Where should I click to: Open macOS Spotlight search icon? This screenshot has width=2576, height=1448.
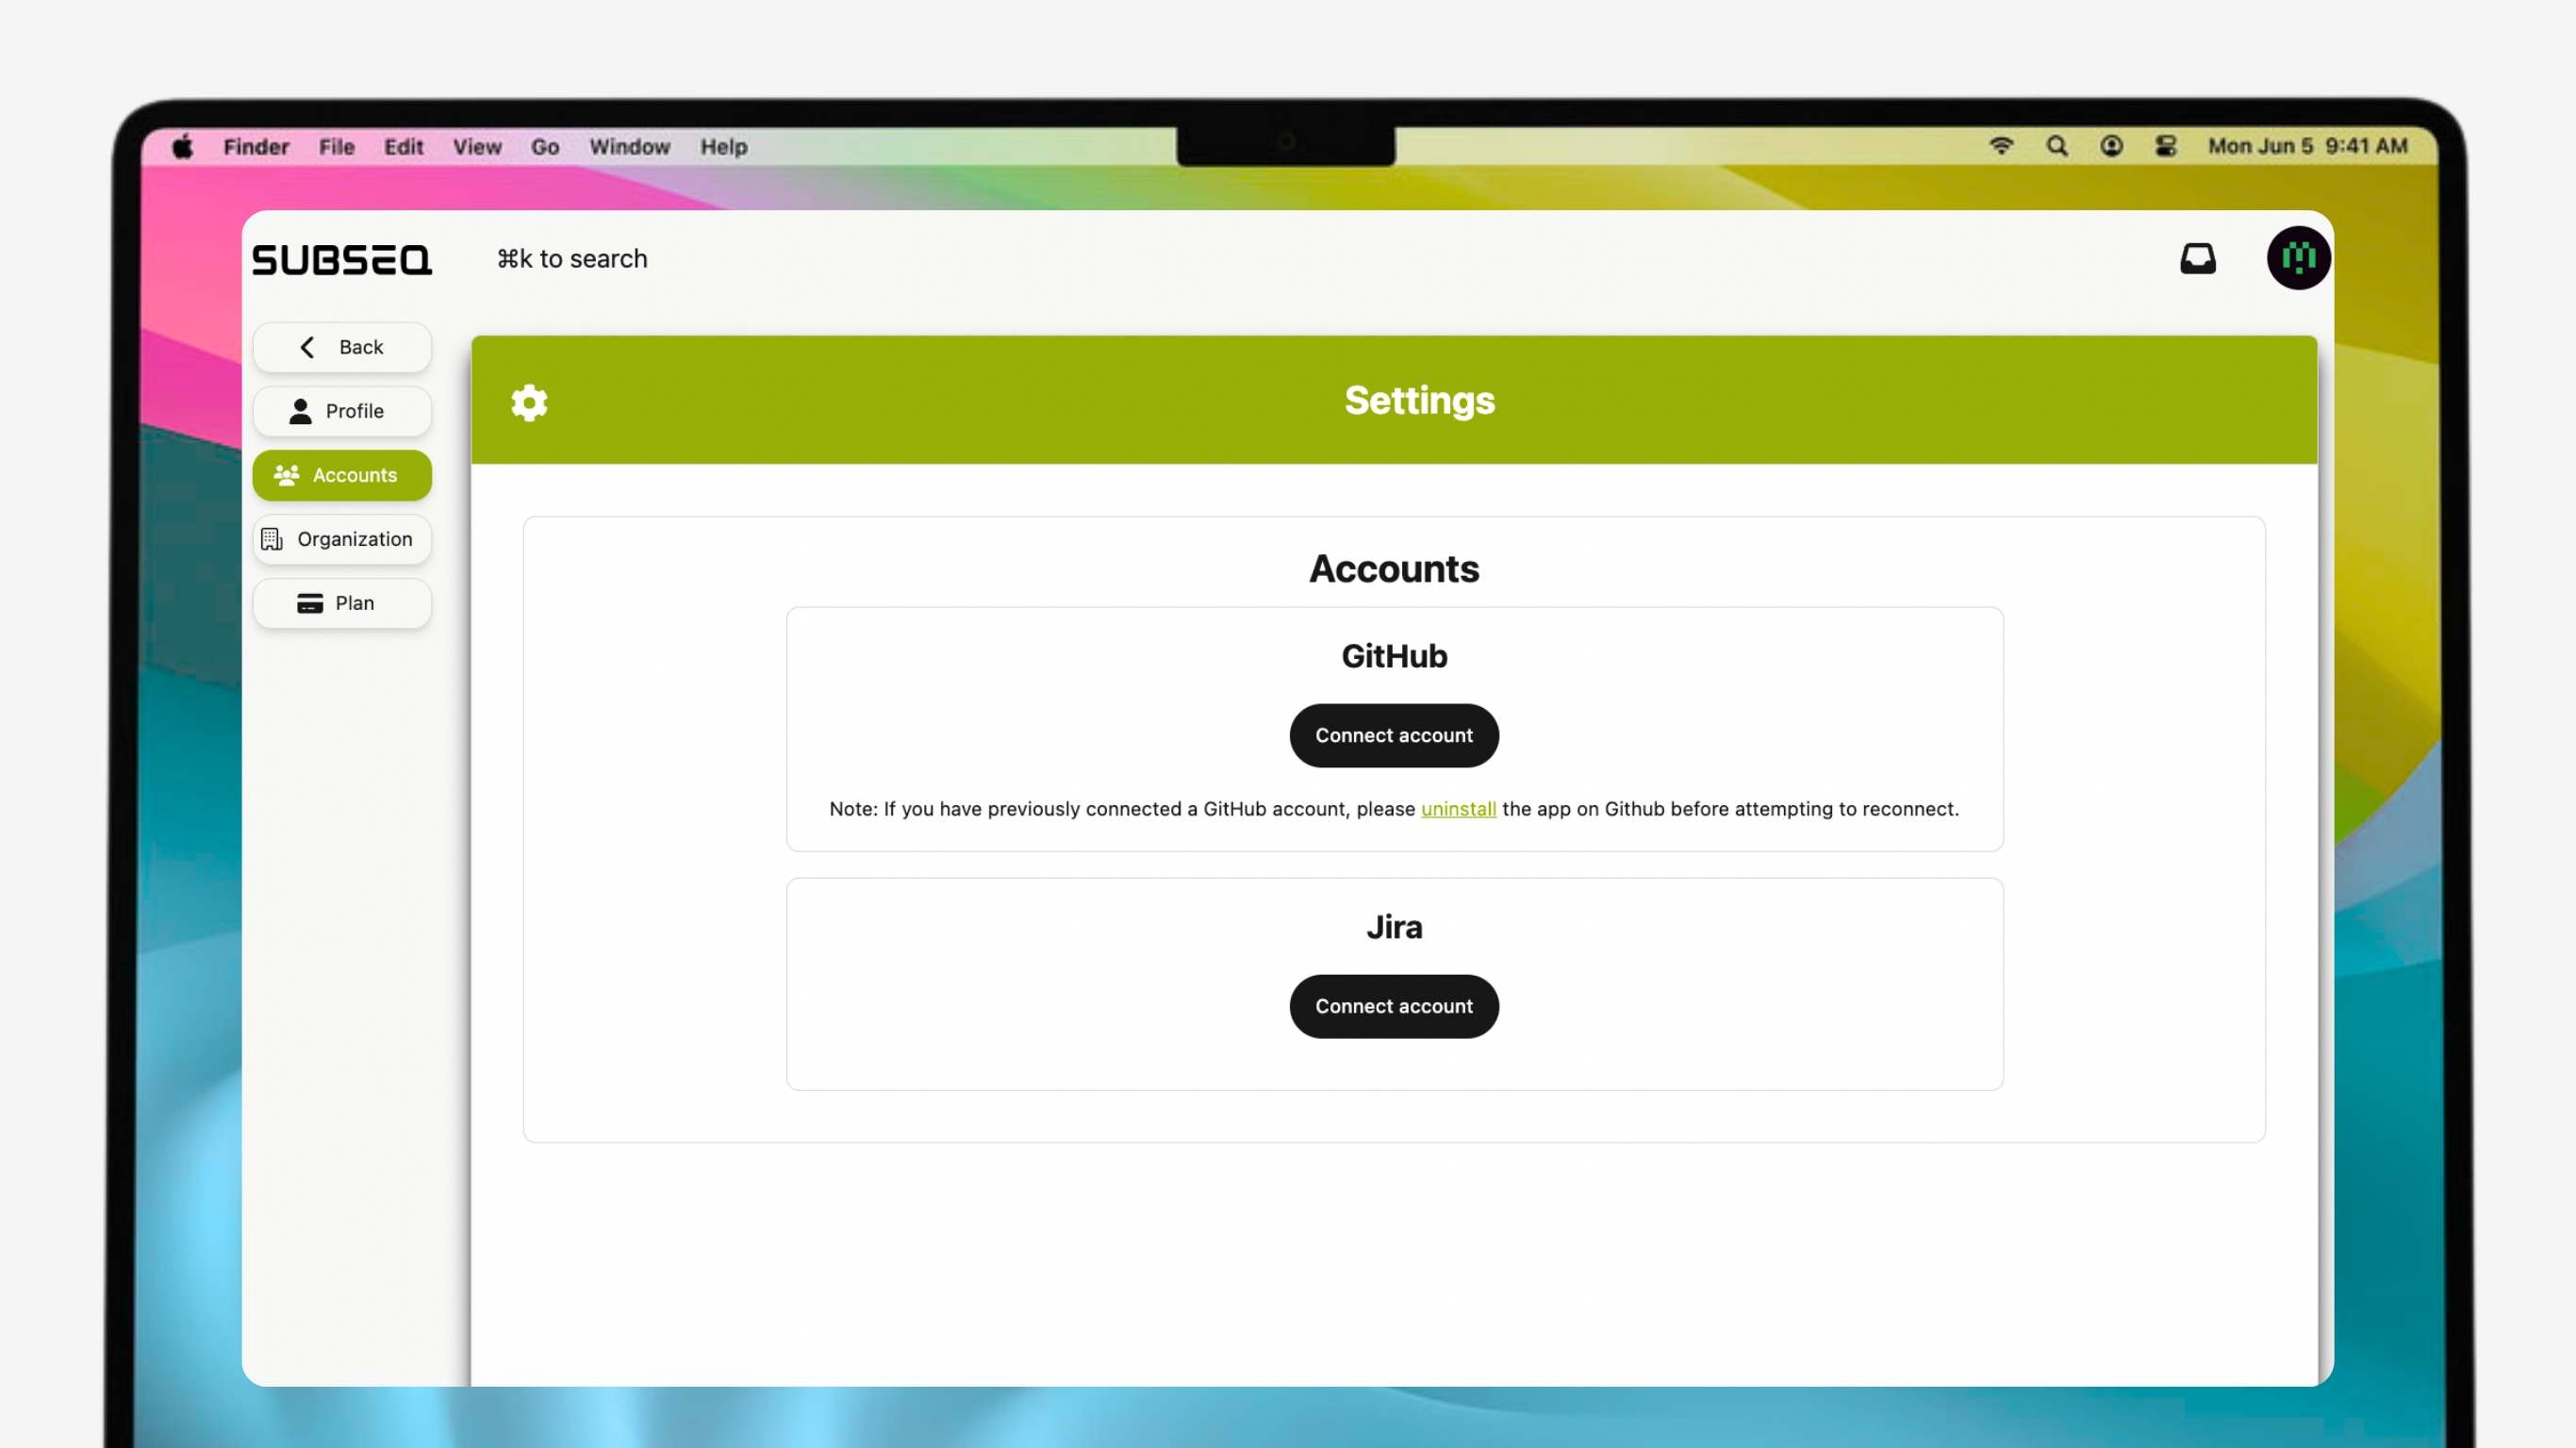click(2056, 147)
